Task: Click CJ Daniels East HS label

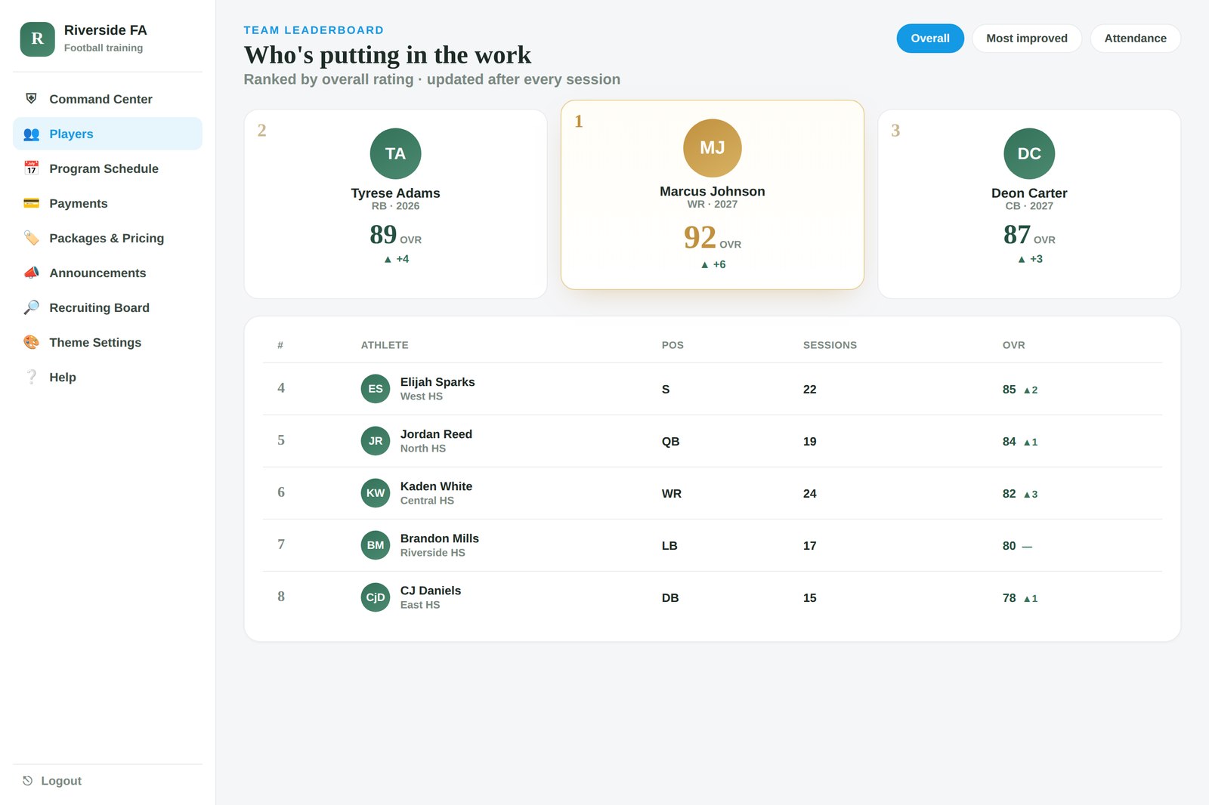Action: (420, 605)
